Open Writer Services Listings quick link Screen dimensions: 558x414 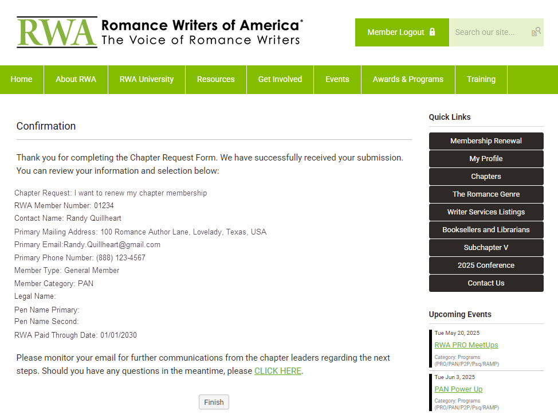tap(486, 212)
